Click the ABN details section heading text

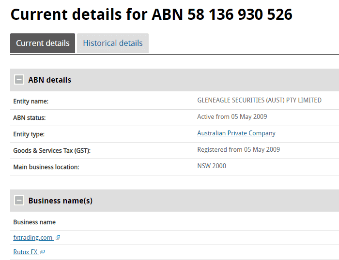point(49,80)
